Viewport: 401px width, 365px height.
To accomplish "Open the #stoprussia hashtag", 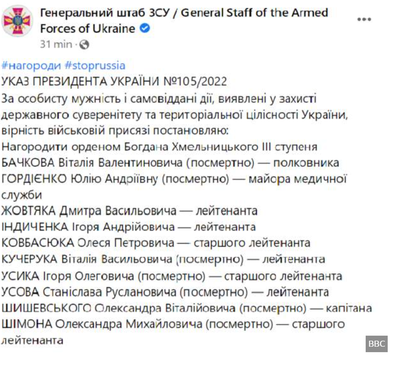I will (95, 66).
